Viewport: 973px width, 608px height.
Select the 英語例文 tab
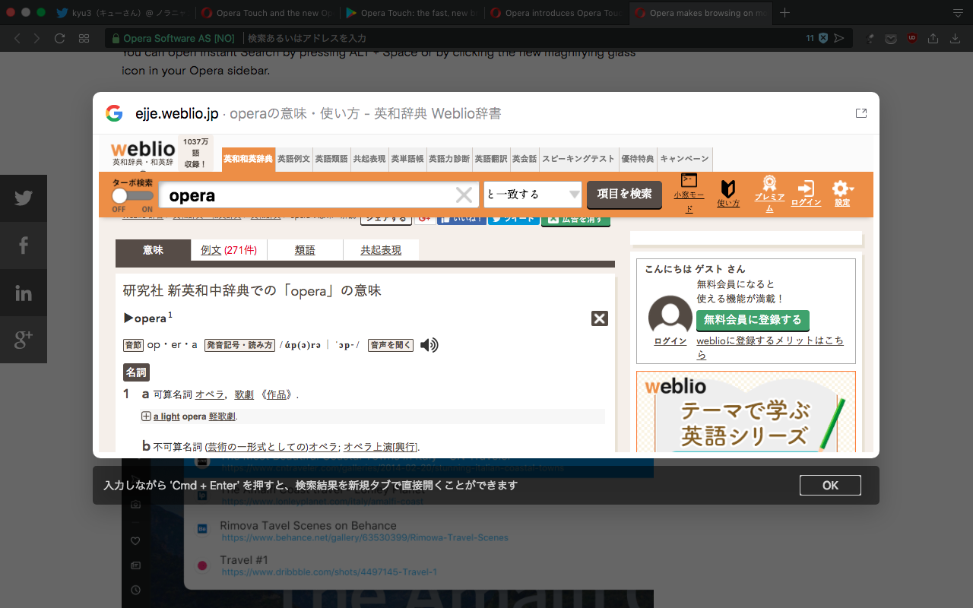293,159
